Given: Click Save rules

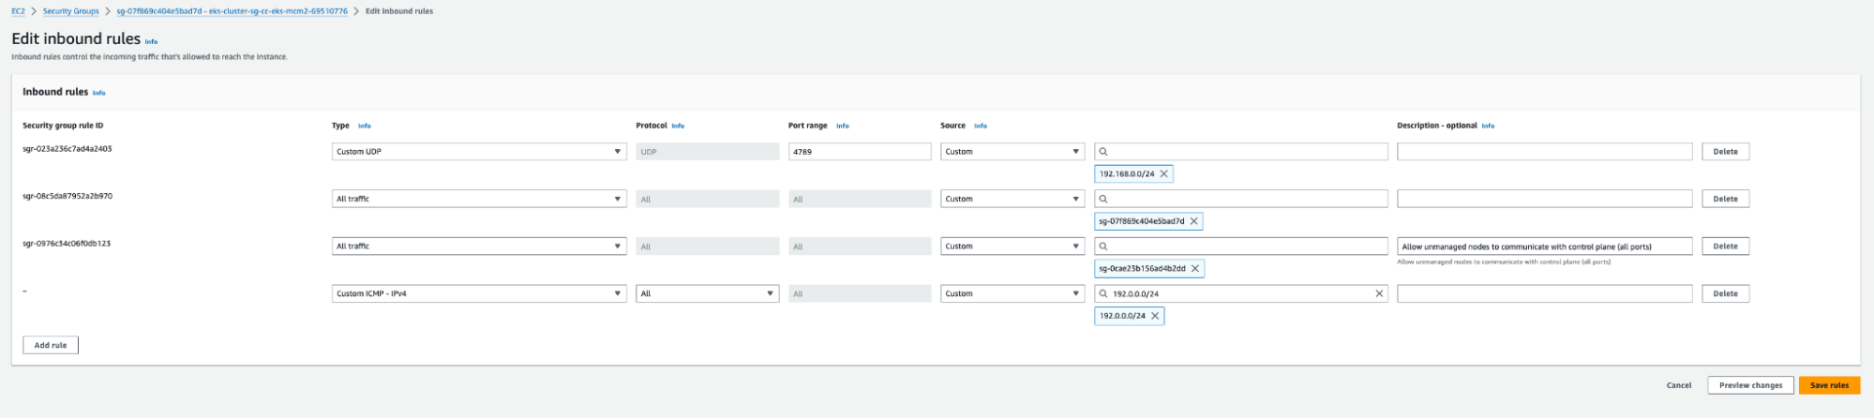Looking at the screenshot, I should (1829, 385).
